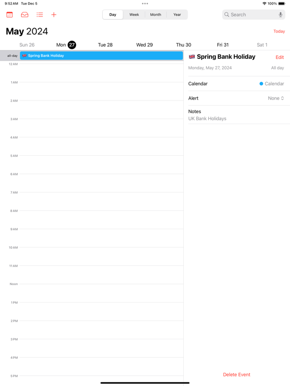
Task: Delete the event
Action: [x=237, y=374]
